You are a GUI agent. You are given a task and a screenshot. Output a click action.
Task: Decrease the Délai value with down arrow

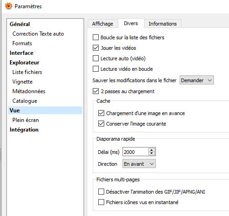(151, 153)
